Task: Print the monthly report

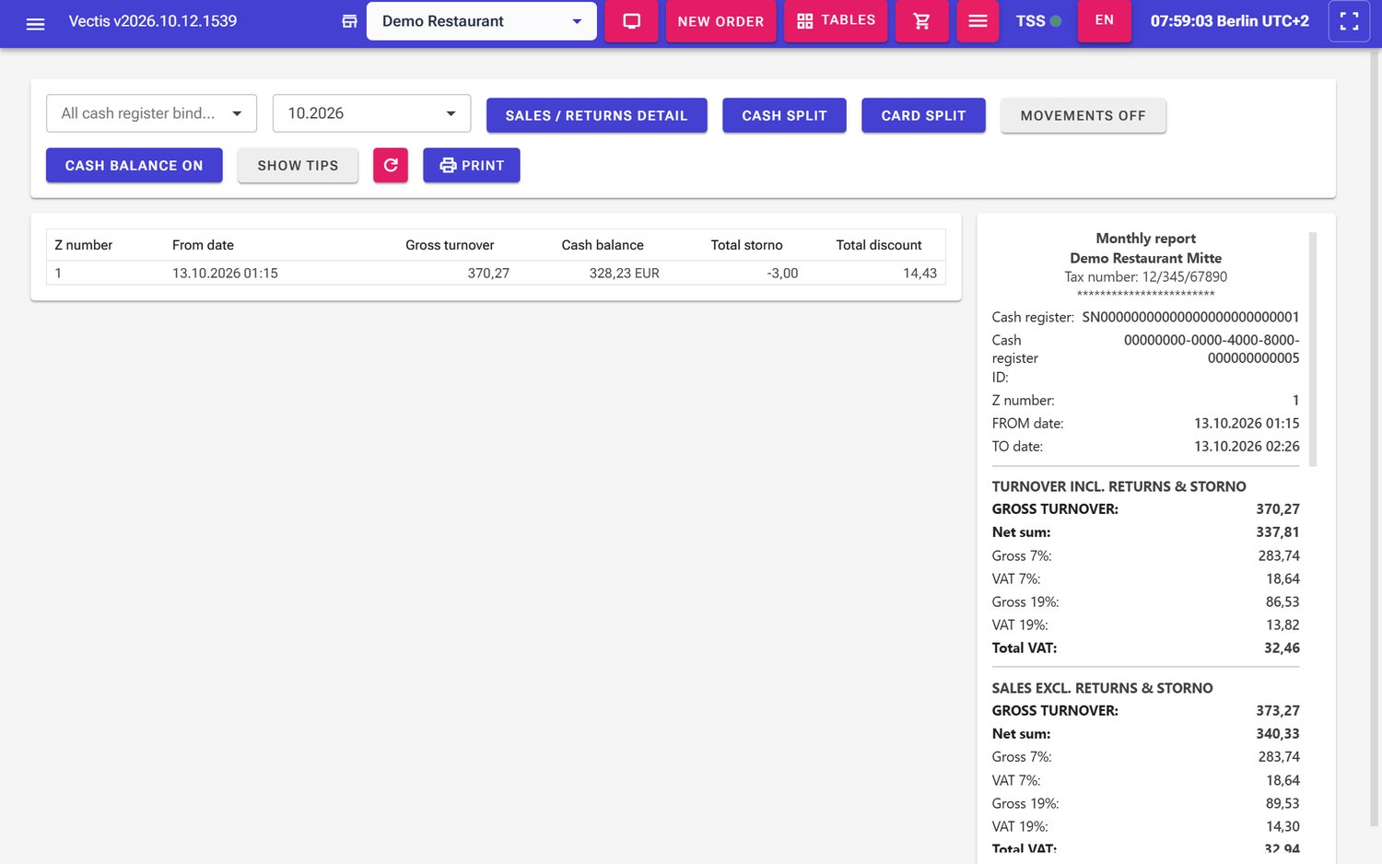Action: [x=472, y=165]
